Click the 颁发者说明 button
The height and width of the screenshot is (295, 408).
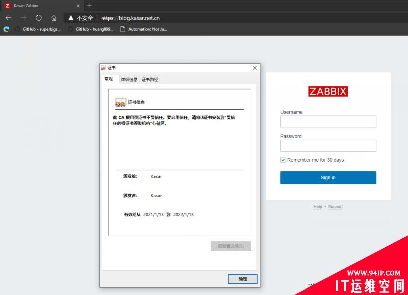click(x=231, y=246)
